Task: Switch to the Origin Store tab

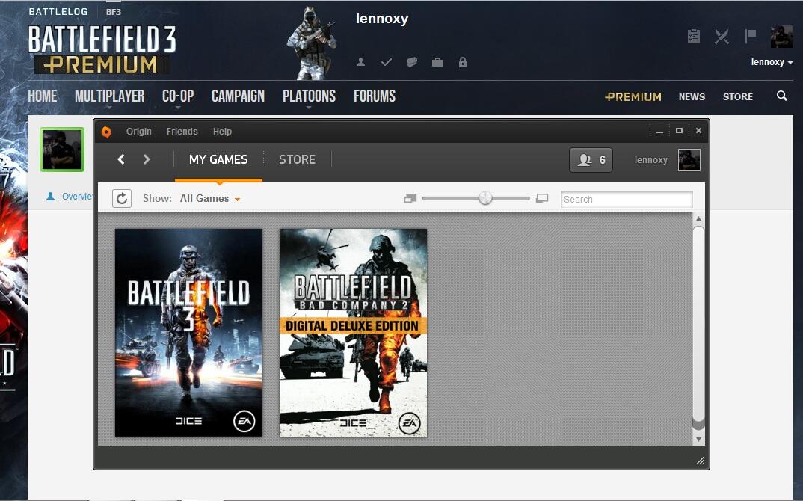Action: pyautogui.click(x=297, y=159)
